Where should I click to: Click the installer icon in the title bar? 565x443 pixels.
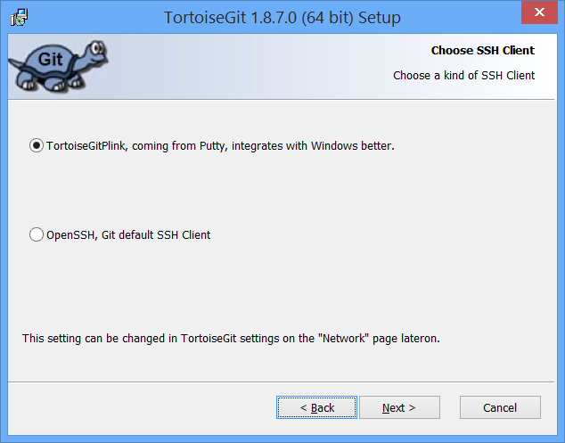click(19, 17)
